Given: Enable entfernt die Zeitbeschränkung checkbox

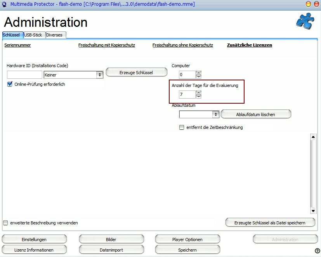Looking at the screenshot, I should (x=182, y=127).
